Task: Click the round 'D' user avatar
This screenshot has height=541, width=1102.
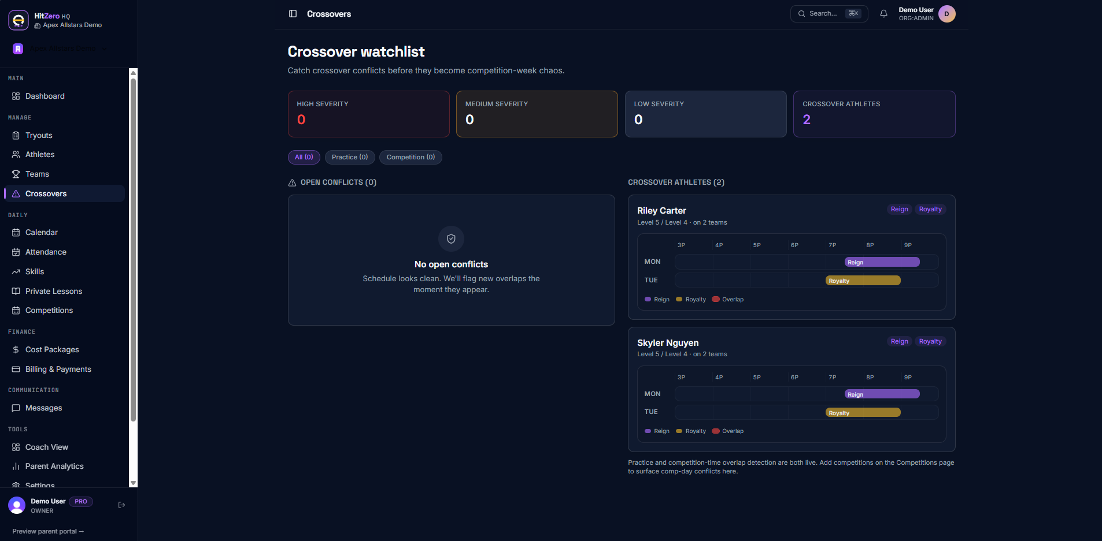Action: pos(946,14)
